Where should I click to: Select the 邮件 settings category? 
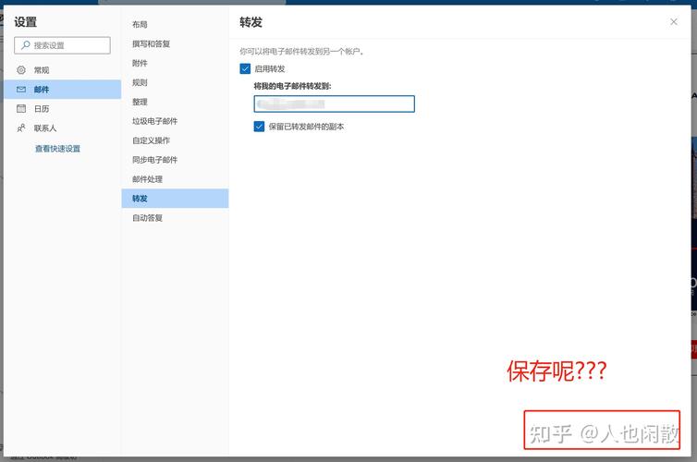[62, 90]
